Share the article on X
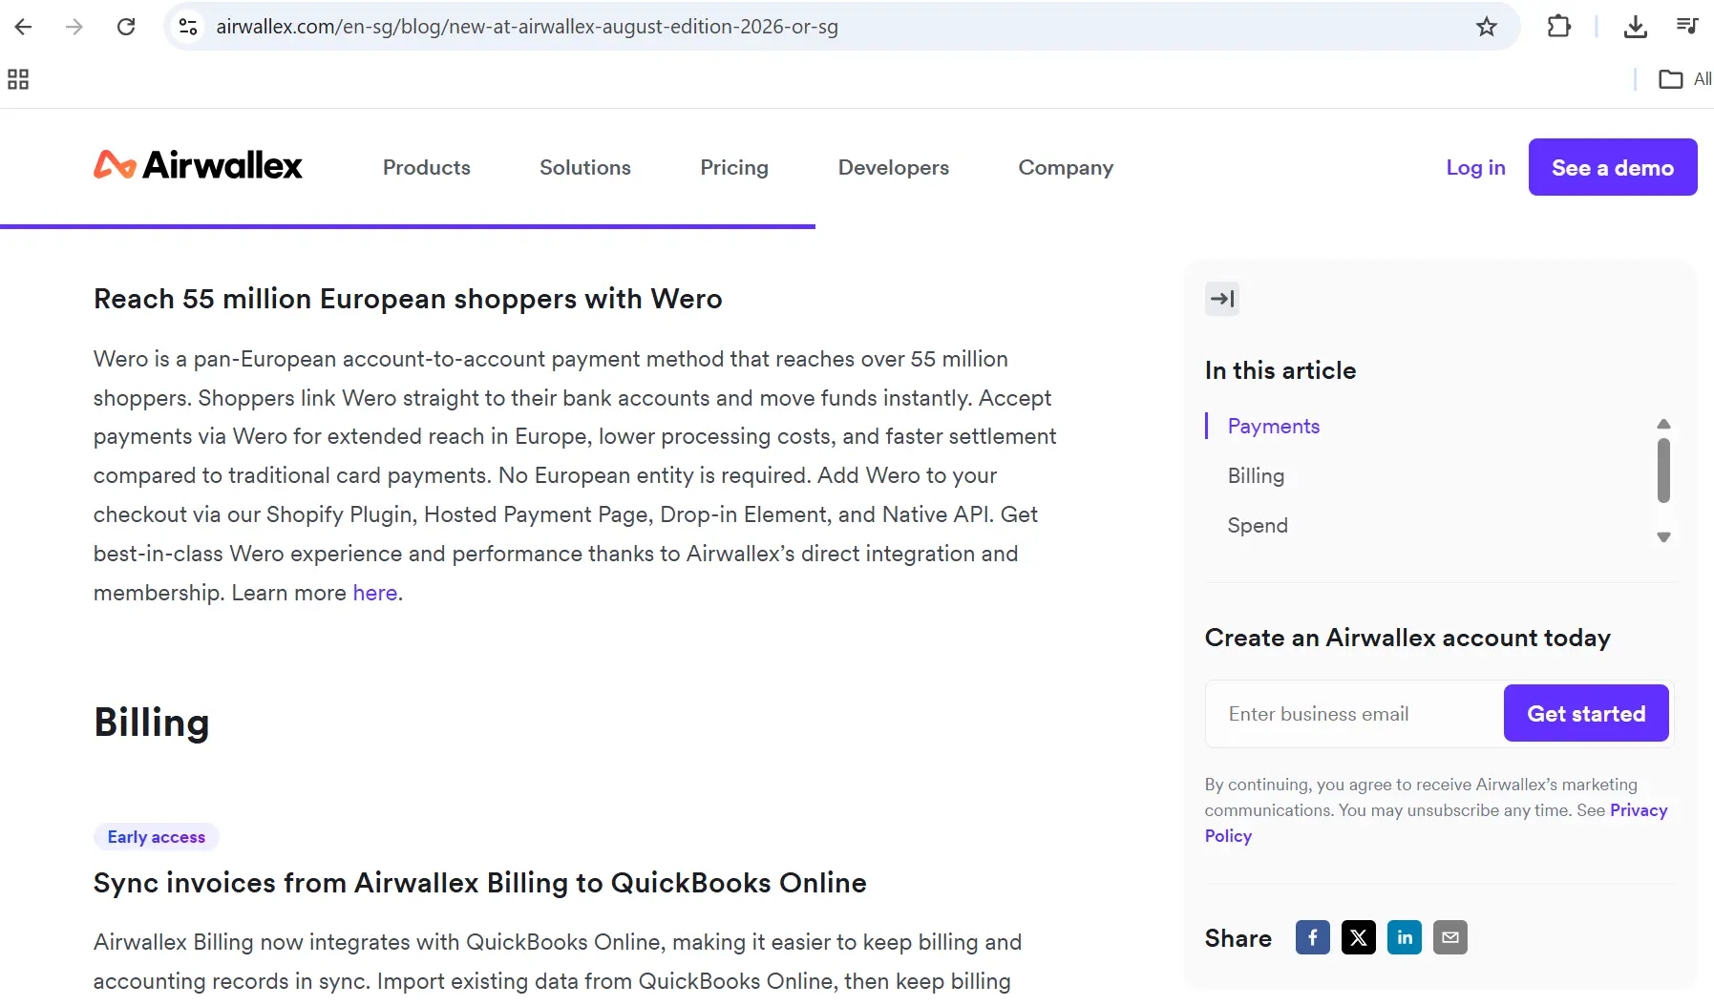Image resolution: width=1714 pixels, height=1006 pixels. [x=1358, y=937]
